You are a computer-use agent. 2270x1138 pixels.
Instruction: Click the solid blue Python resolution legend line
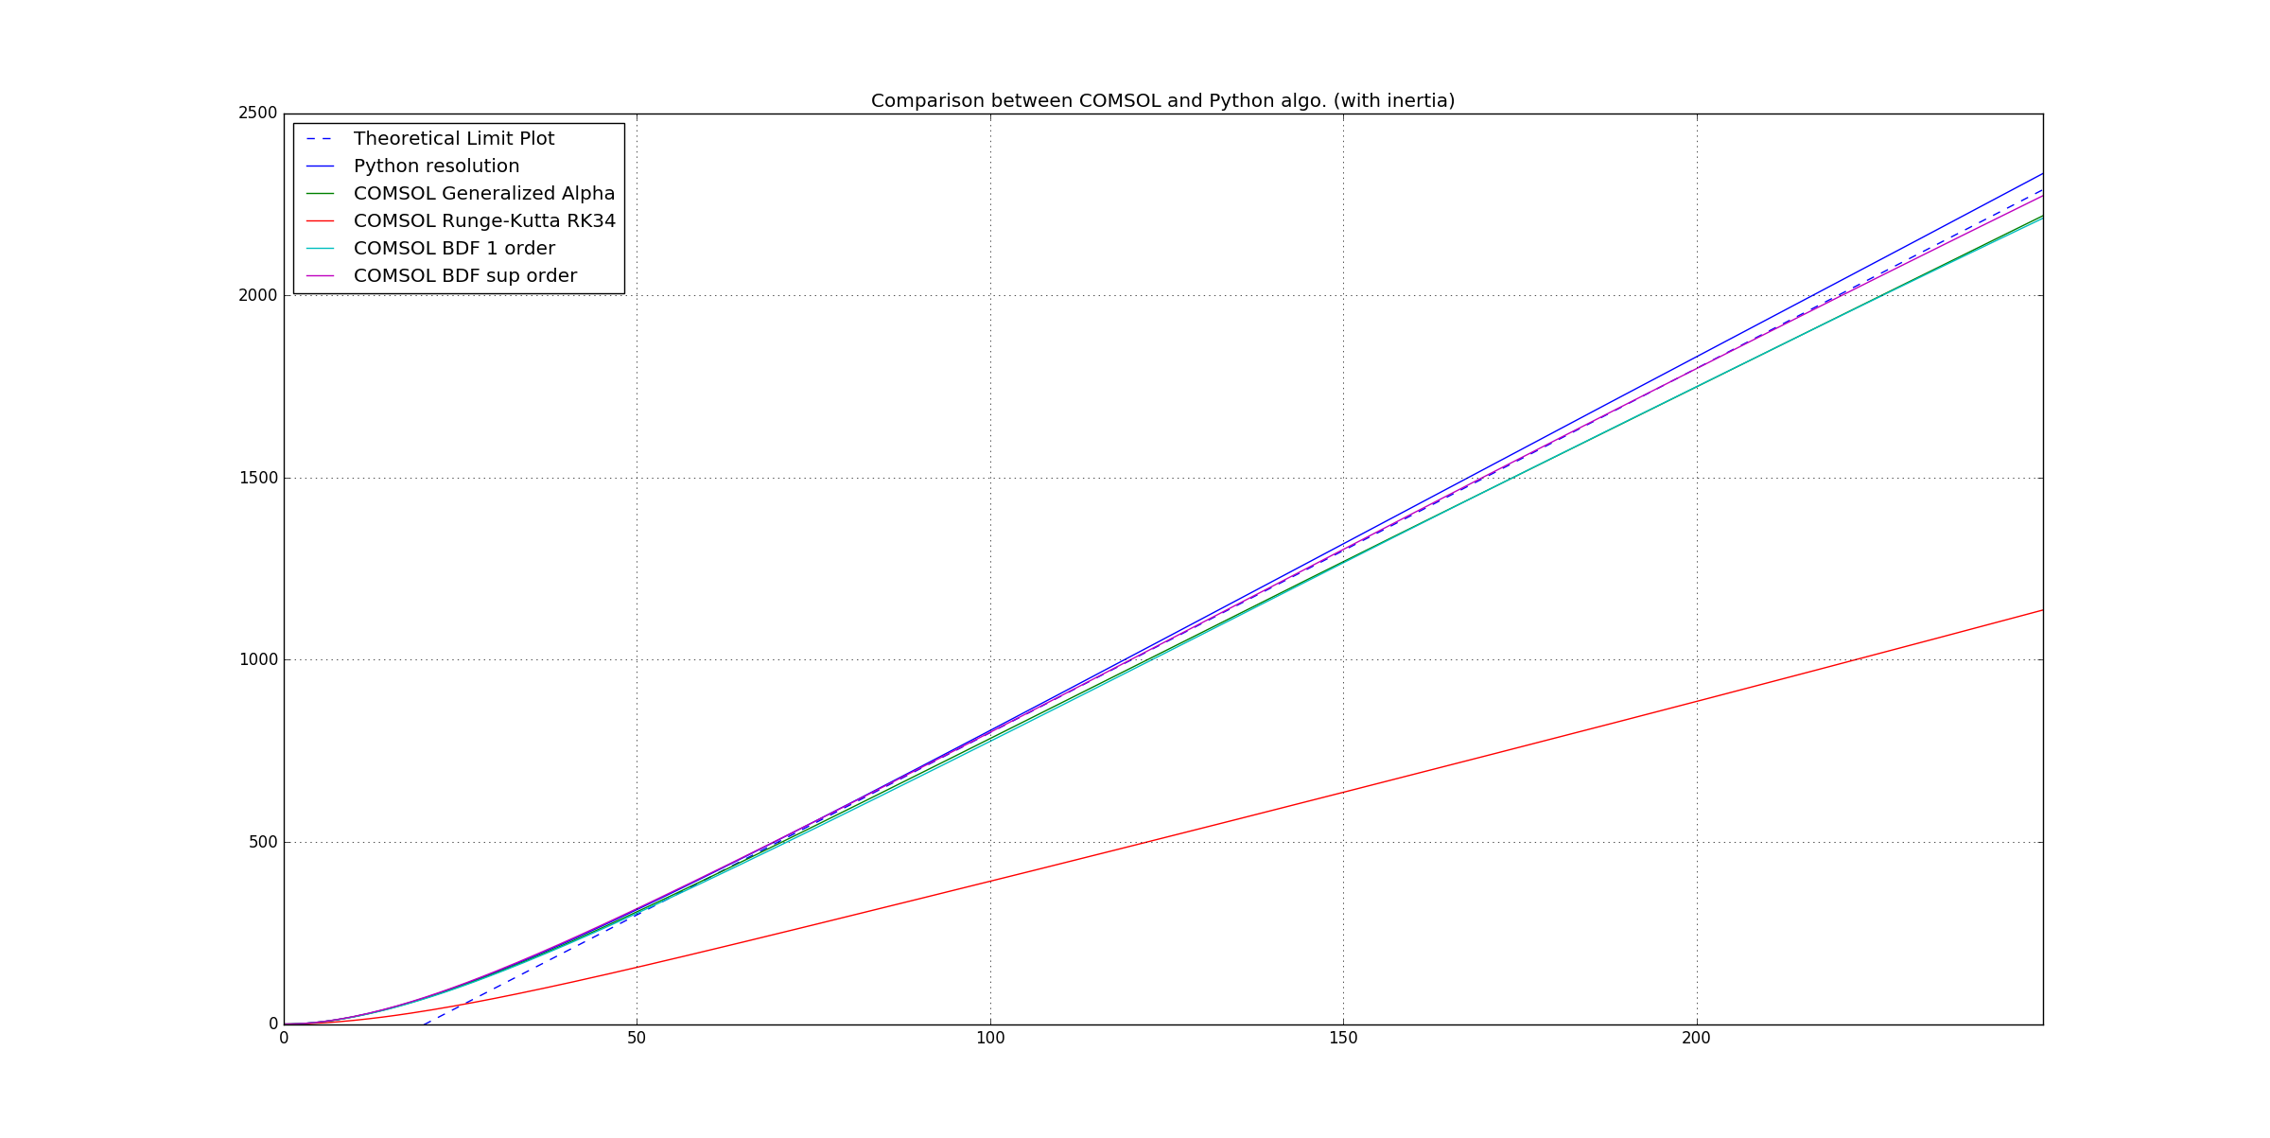[x=320, y=166]
